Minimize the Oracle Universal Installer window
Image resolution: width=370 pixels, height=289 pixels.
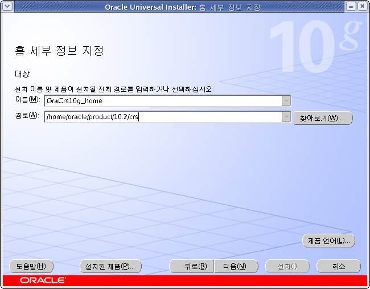(x=351, y=6)
